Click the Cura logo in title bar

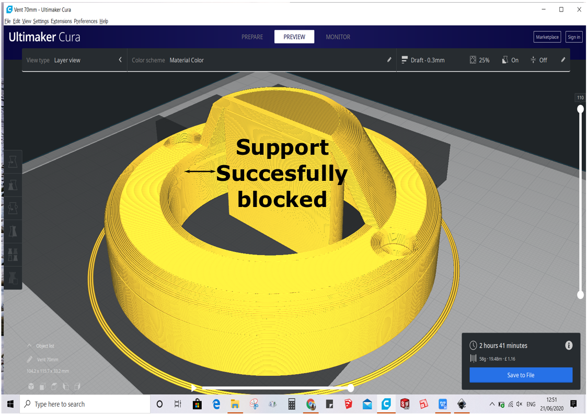pos(9,9)
